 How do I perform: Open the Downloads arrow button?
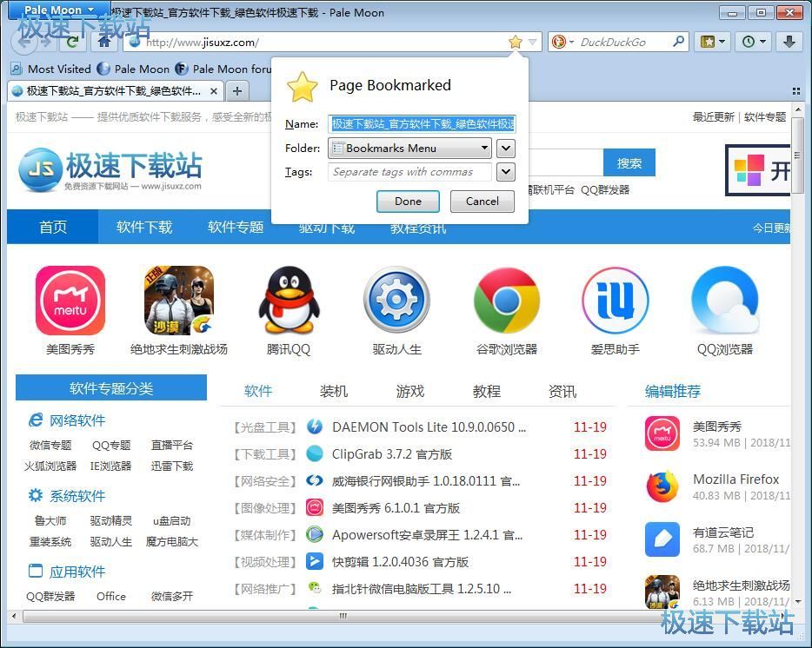(x=789, y=42)
